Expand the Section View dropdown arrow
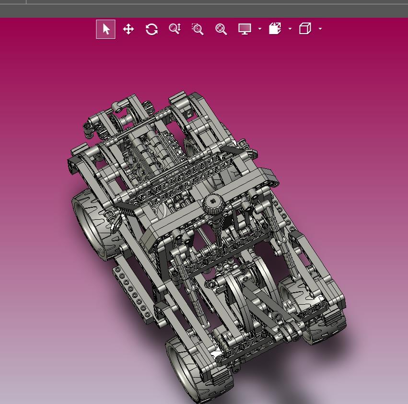 [x=290, y=29]
